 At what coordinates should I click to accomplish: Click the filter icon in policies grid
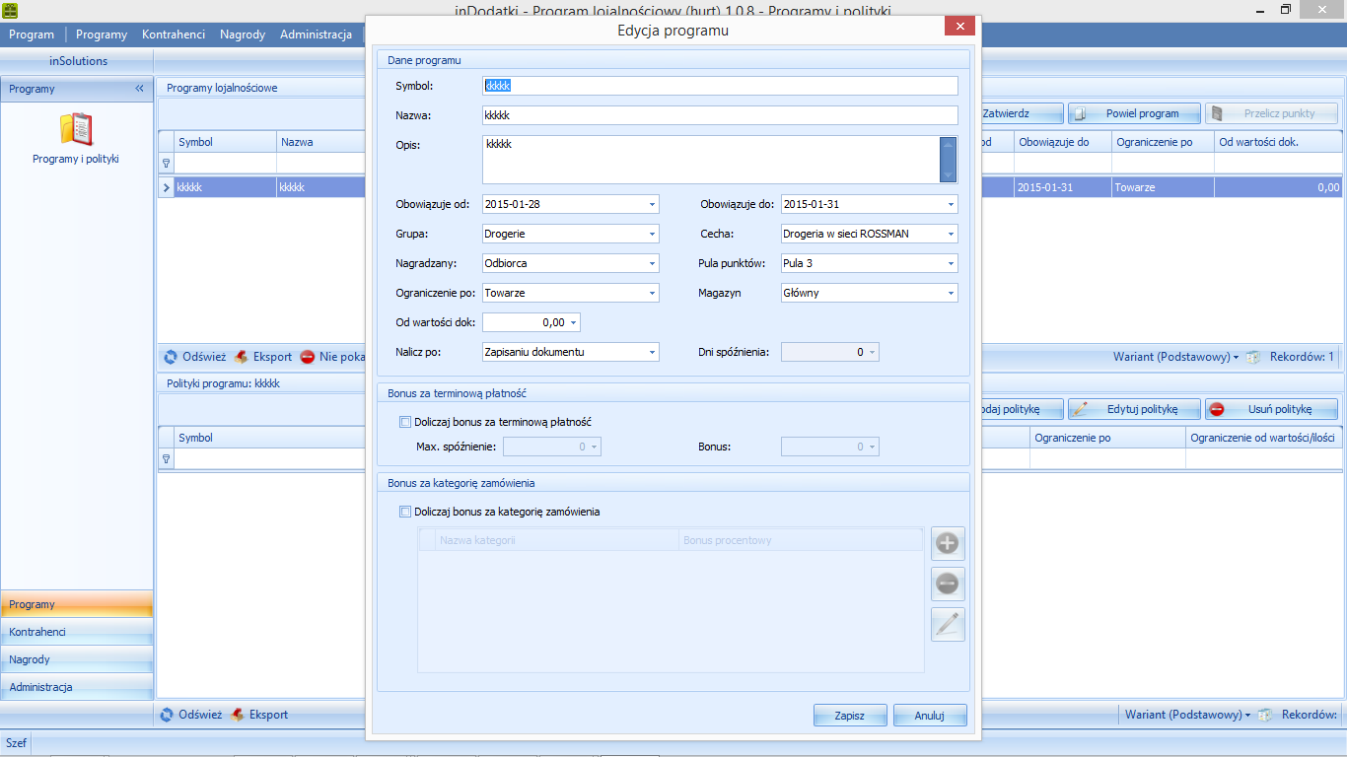166,458
